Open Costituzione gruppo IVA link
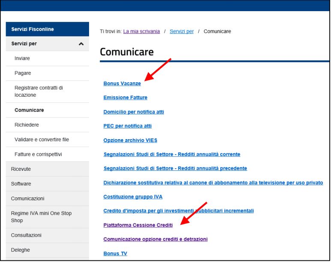331x262 pixels. [x=133, y=197]
